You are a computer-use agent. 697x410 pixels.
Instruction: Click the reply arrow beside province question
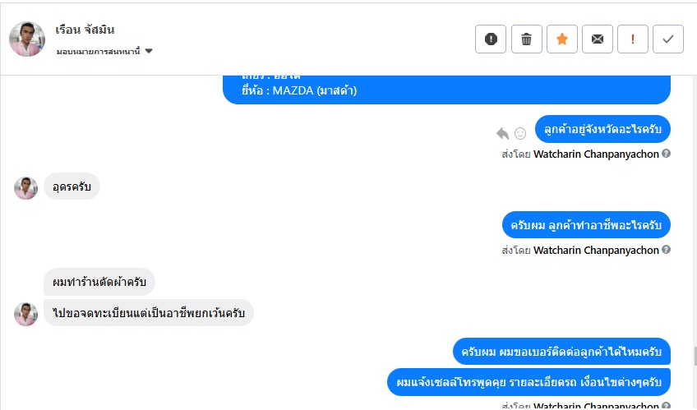tap(503, 133)
